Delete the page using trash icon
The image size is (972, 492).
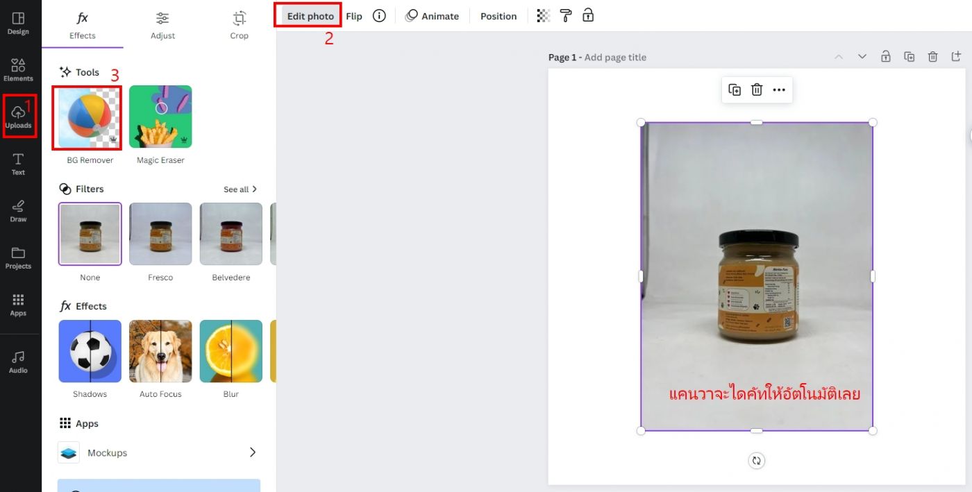(x=932, y=57)
